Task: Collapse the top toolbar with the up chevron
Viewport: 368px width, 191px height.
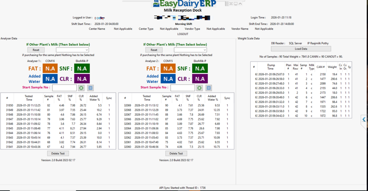Action: tap(240, 4)
